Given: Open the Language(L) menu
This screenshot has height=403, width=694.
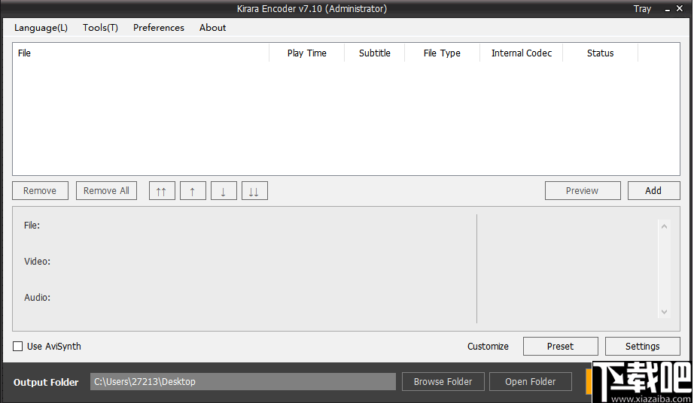Looking at the screenshot, I should click(41, 27).
